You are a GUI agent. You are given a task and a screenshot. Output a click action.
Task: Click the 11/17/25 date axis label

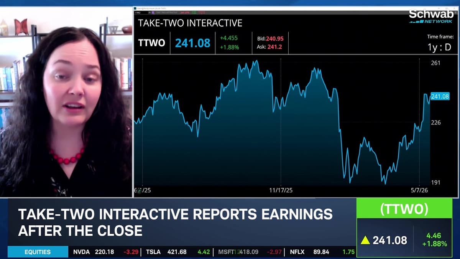(281, 190)
